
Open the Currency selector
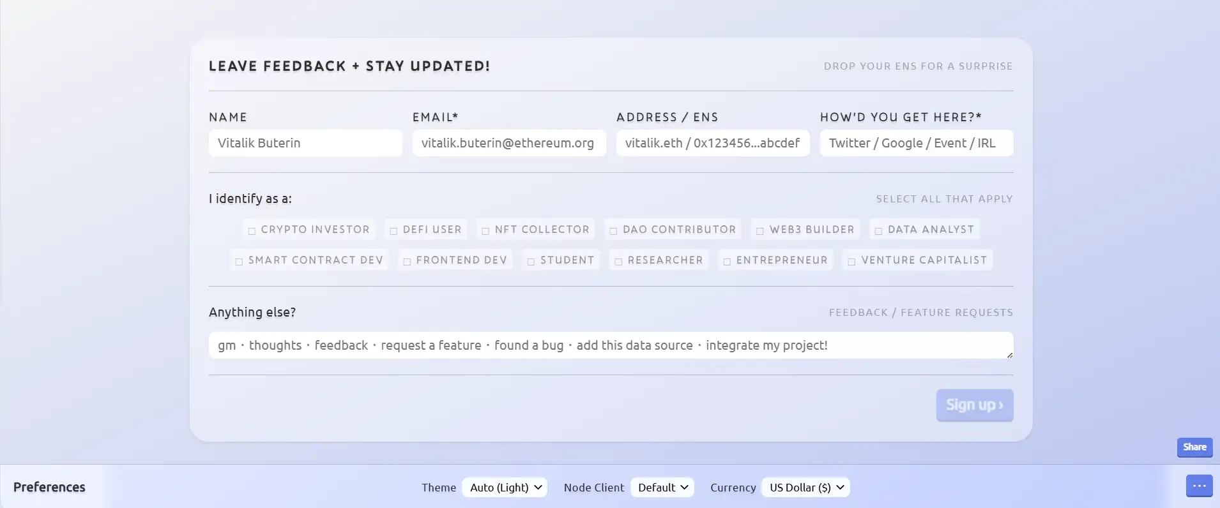pos(805,488)
